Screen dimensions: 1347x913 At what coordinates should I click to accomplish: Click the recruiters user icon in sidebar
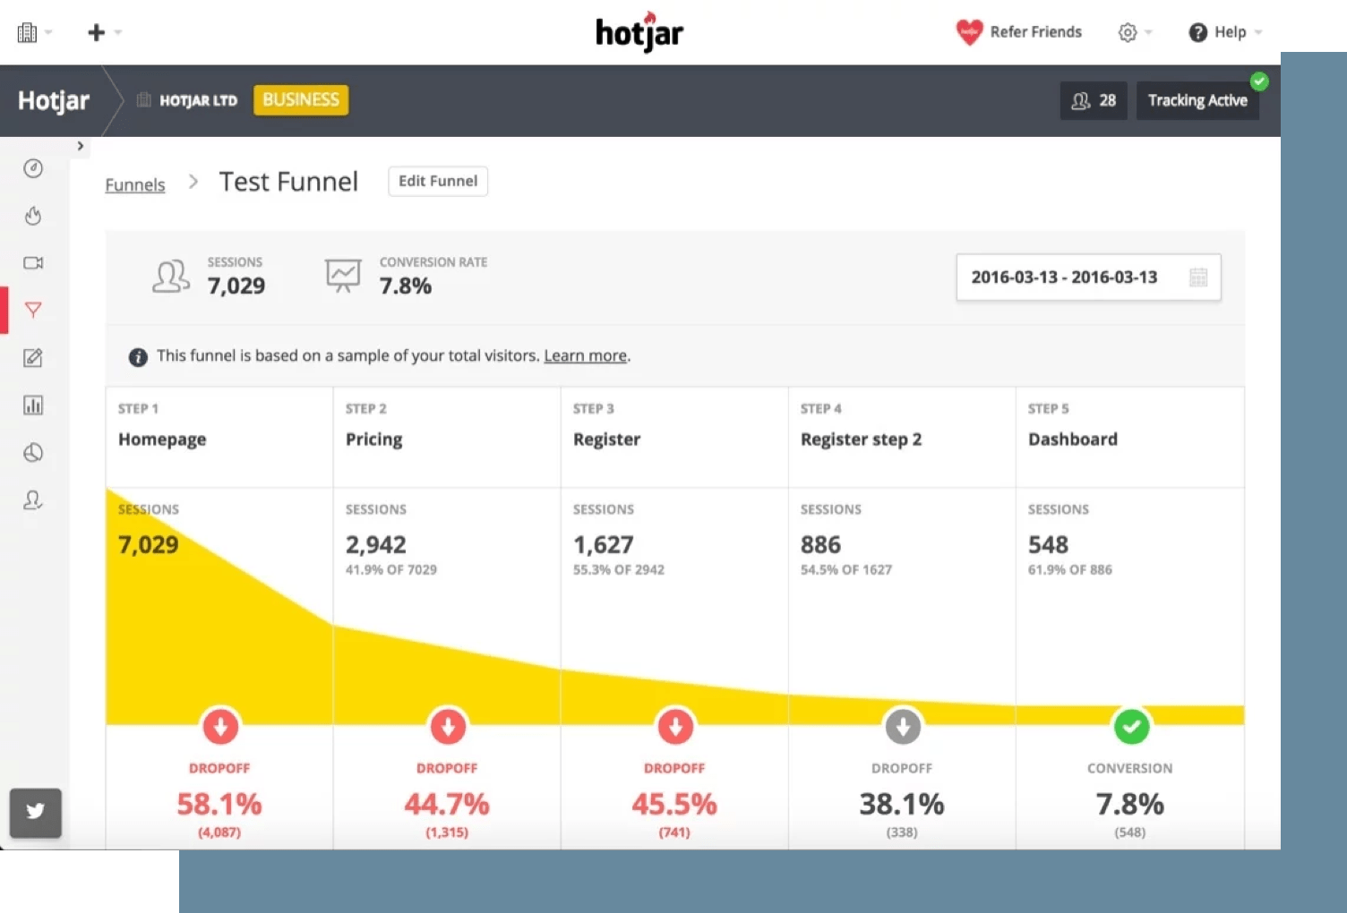pyautogui.click(x=33, y=499)
